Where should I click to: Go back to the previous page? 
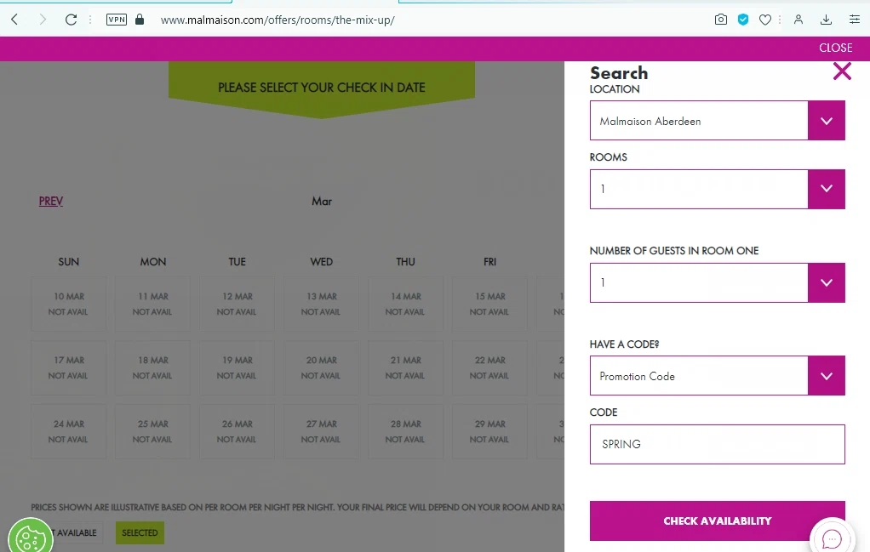[x=15, y=20]
